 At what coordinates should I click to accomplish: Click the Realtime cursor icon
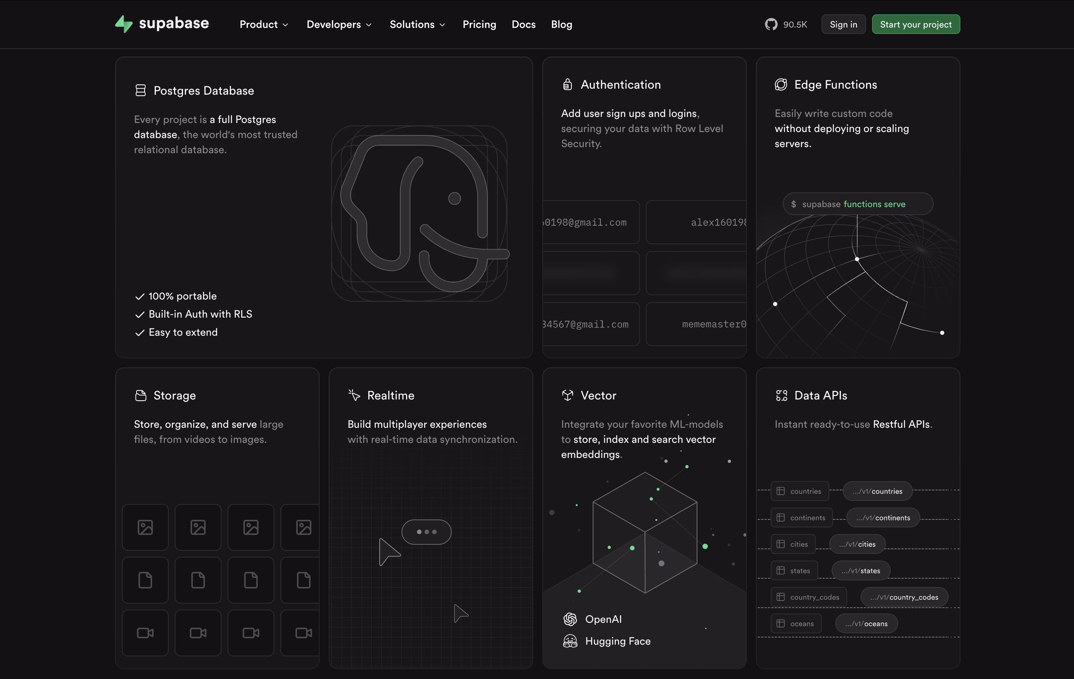pyautogui.click(x=354, y=395)
